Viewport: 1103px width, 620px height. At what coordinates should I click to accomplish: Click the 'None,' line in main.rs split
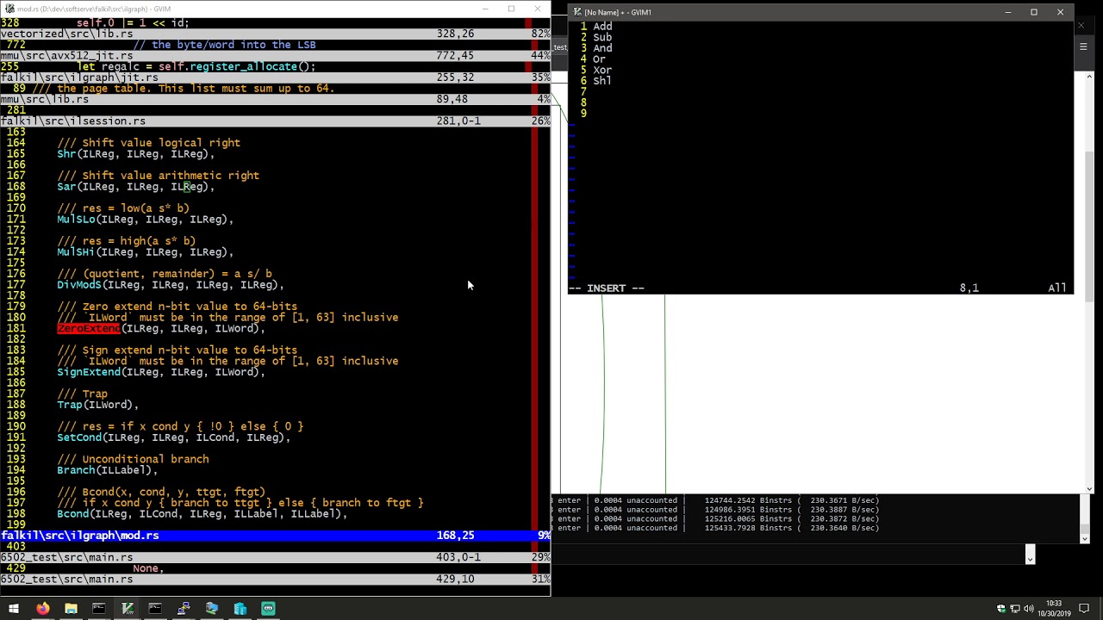[146, 568]
